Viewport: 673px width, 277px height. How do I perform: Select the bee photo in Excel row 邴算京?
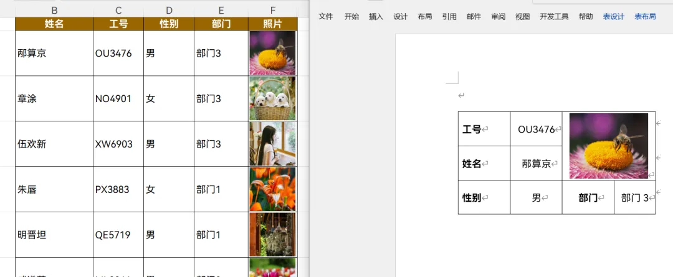(272, 53)
